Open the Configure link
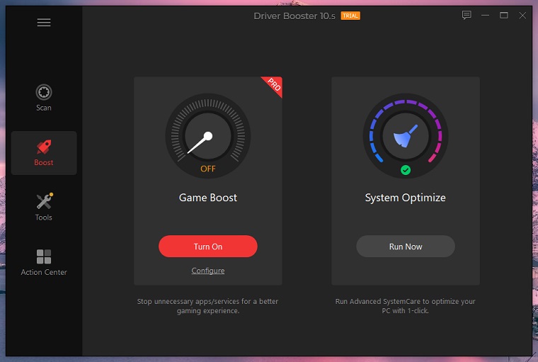Screen dimensions: 538x362 tap(208, 271)
